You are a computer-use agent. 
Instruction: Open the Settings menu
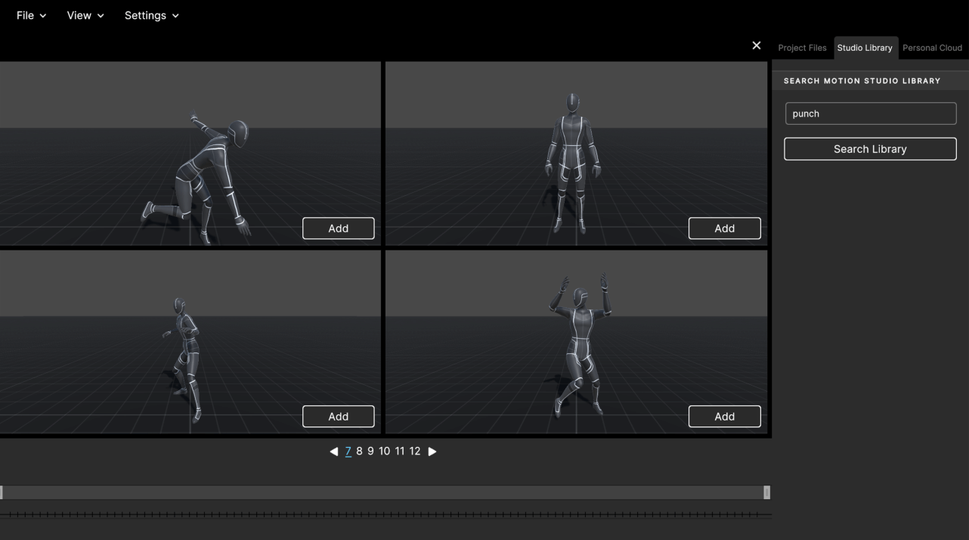pos(146,15)
